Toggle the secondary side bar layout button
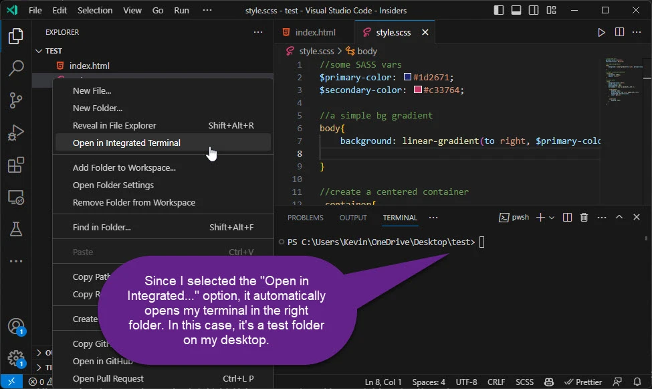The height and width of the screenshot is (389, 652). (x=534, y=11)
